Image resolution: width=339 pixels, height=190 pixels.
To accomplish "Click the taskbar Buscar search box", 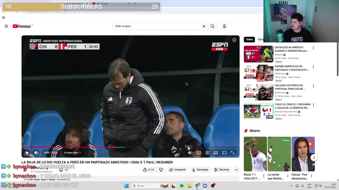I will pyautogui.click(x=150, y=186).
